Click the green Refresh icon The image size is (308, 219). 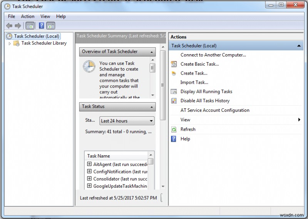click(174, 129)
